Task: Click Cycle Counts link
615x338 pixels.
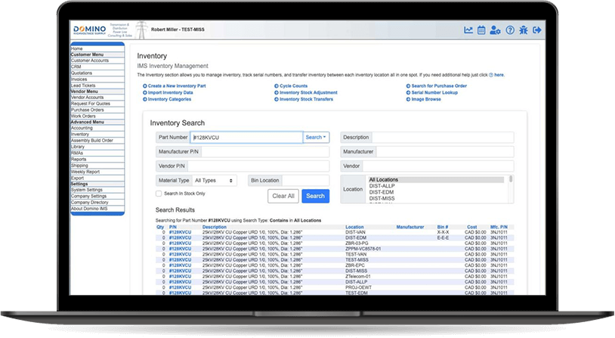Action: [293, 86]
